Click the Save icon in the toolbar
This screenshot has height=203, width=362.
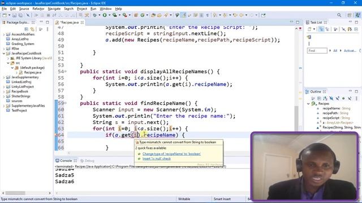pos(14,15)
